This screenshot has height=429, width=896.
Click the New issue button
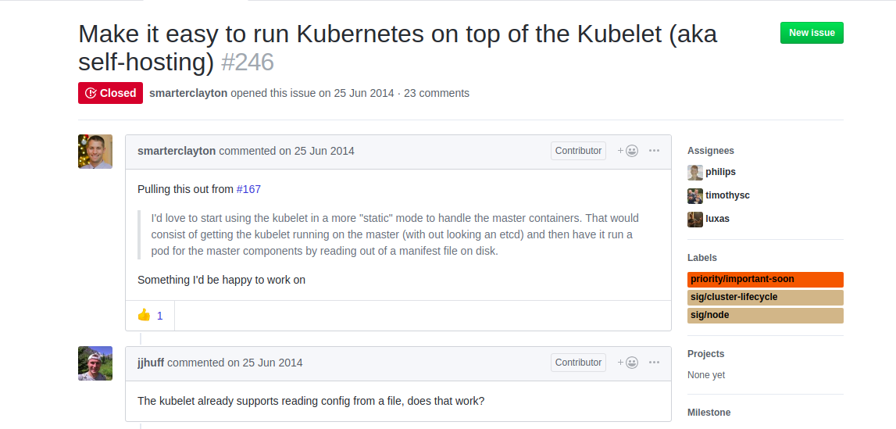pos(812,33)
